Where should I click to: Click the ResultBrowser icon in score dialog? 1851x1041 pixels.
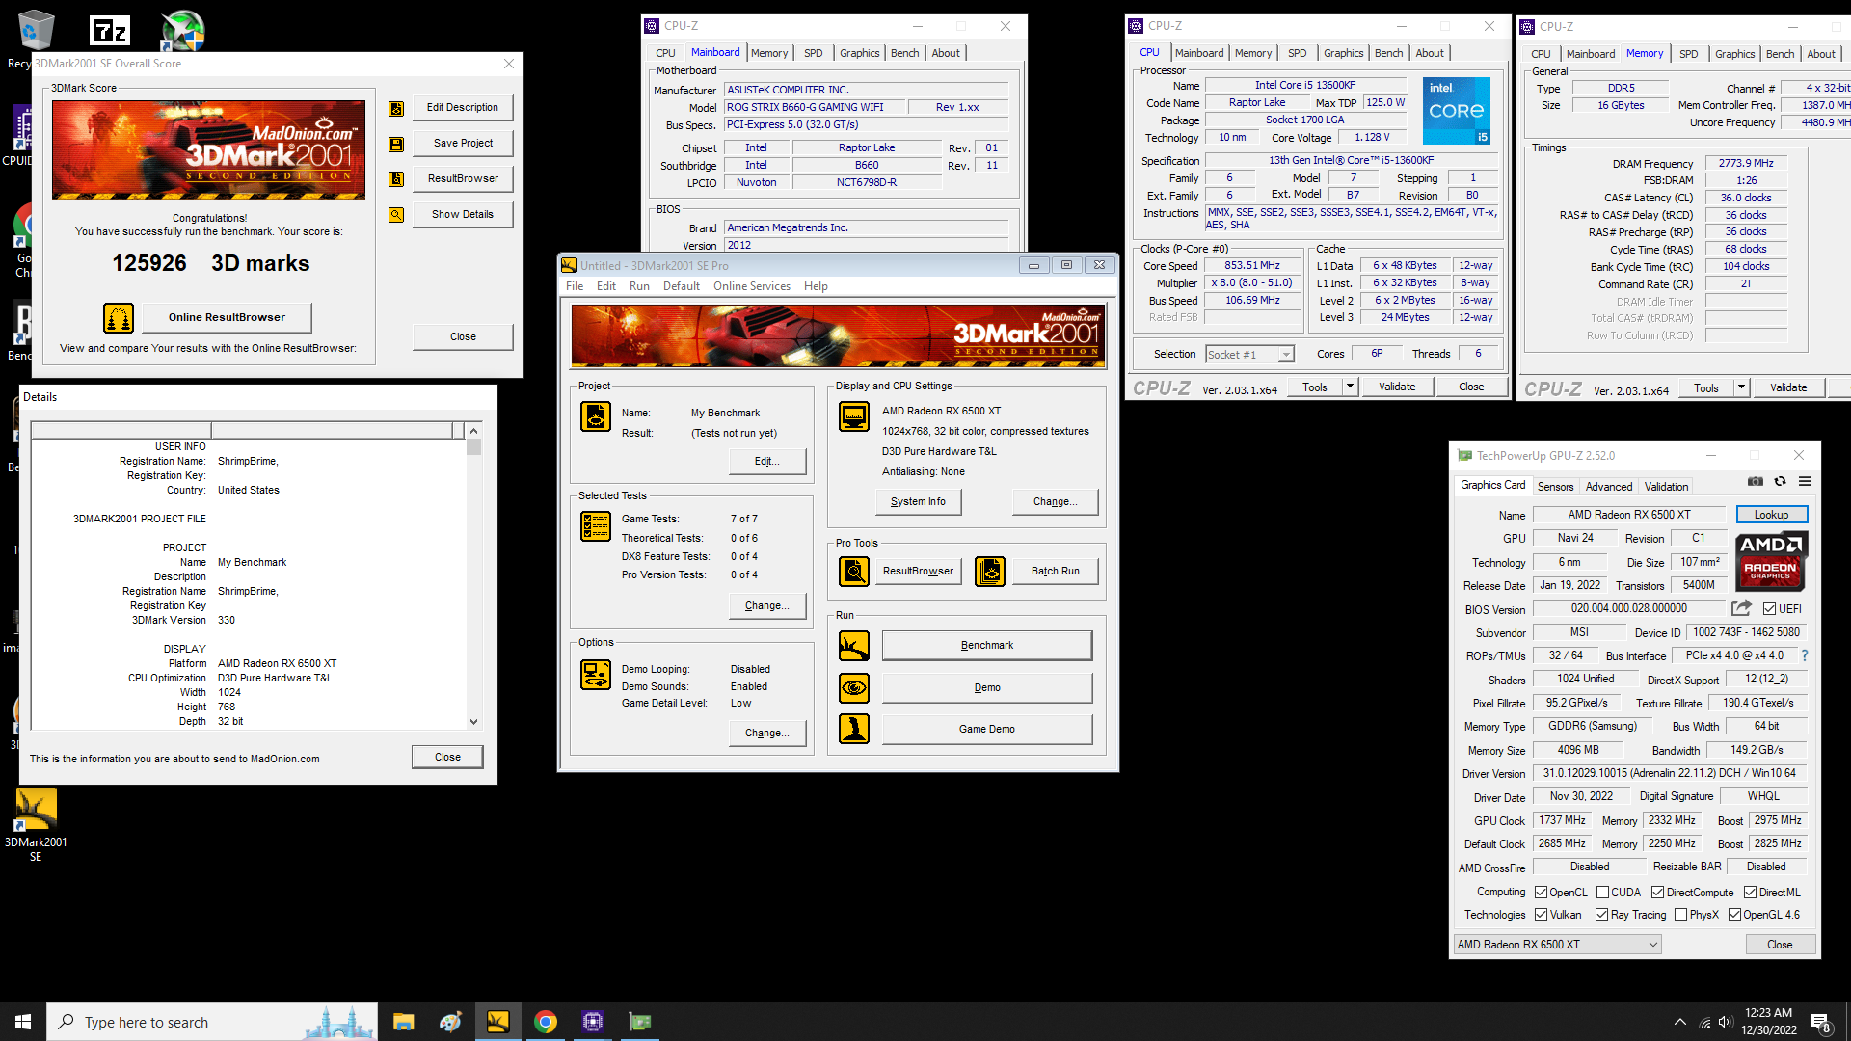tap(396, 179)
